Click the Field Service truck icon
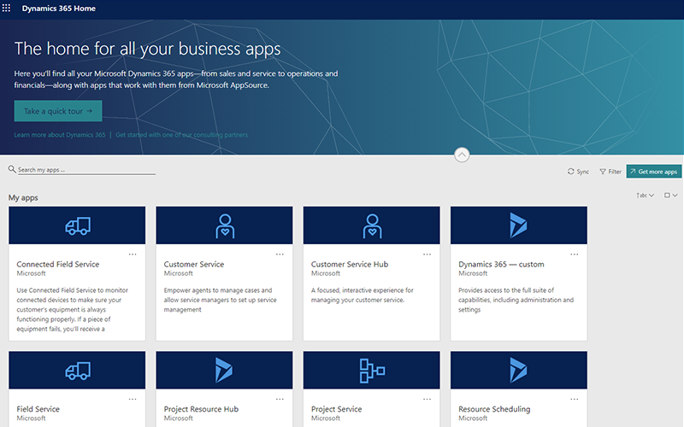 click(x=78, y=371)
